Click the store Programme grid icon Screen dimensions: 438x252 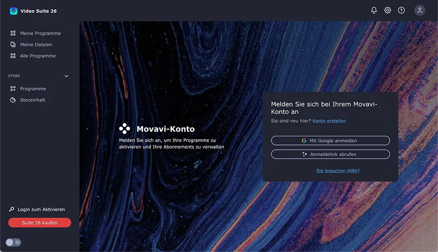13,88
